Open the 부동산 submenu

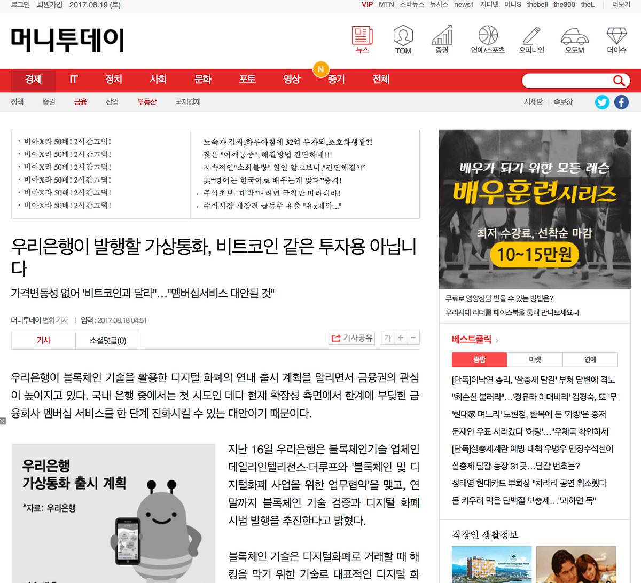(147, 101)
